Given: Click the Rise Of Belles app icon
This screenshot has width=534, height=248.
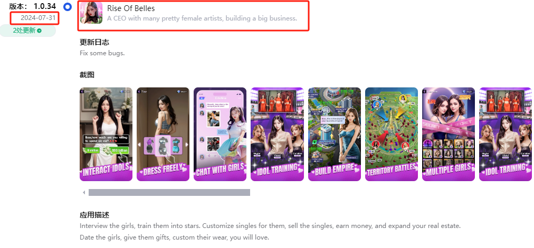Looking at the screenshot, I should pyautogui.click(x=91, y=13).
